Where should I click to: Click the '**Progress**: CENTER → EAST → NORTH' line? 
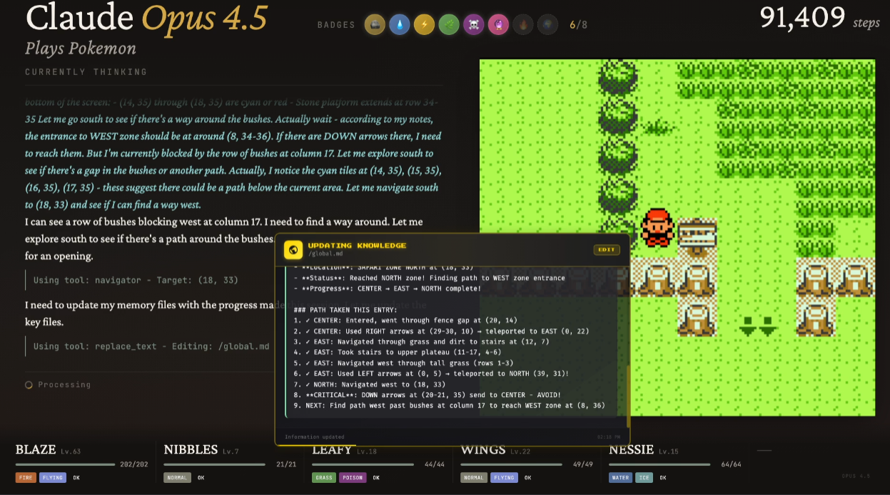(387, 289)
